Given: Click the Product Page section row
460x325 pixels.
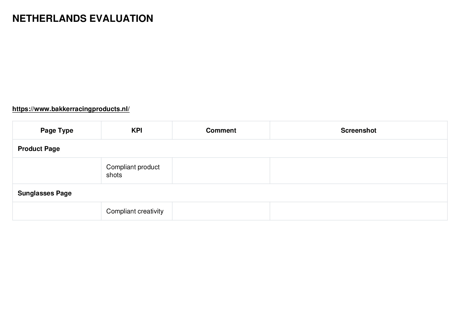Looking at the screenshot, I should coord(230,149).
